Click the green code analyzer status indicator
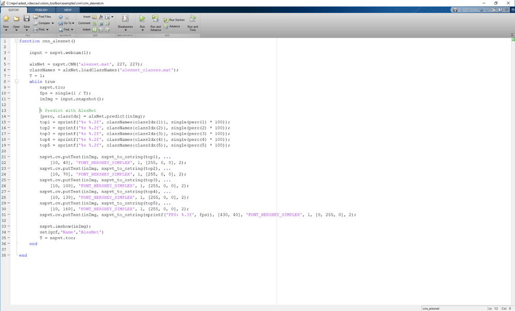 pos(513,40)
